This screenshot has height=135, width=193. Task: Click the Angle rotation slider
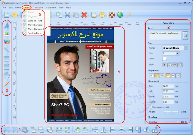(x=171, y=112)
